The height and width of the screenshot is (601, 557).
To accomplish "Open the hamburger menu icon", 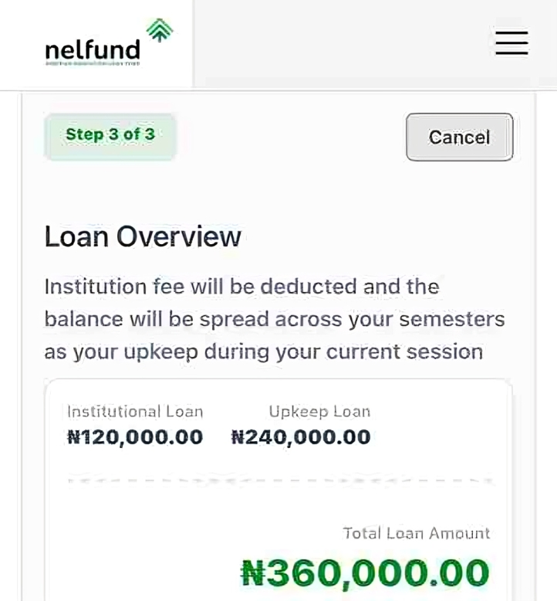I will pos(511,42).
